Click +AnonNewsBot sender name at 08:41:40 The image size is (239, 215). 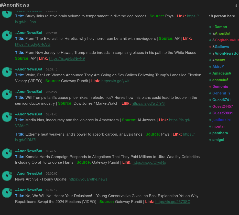(x=29, y=114)
